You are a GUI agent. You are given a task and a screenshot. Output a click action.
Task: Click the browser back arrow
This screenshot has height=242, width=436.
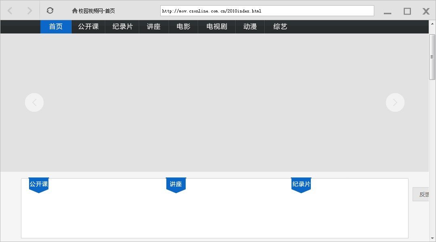[x=10, y=11]
